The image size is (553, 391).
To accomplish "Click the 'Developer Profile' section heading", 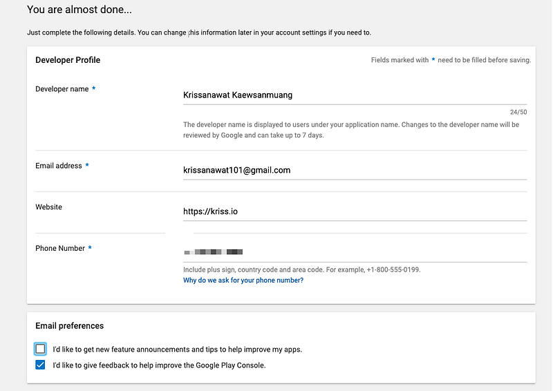I will coord(68,60).
